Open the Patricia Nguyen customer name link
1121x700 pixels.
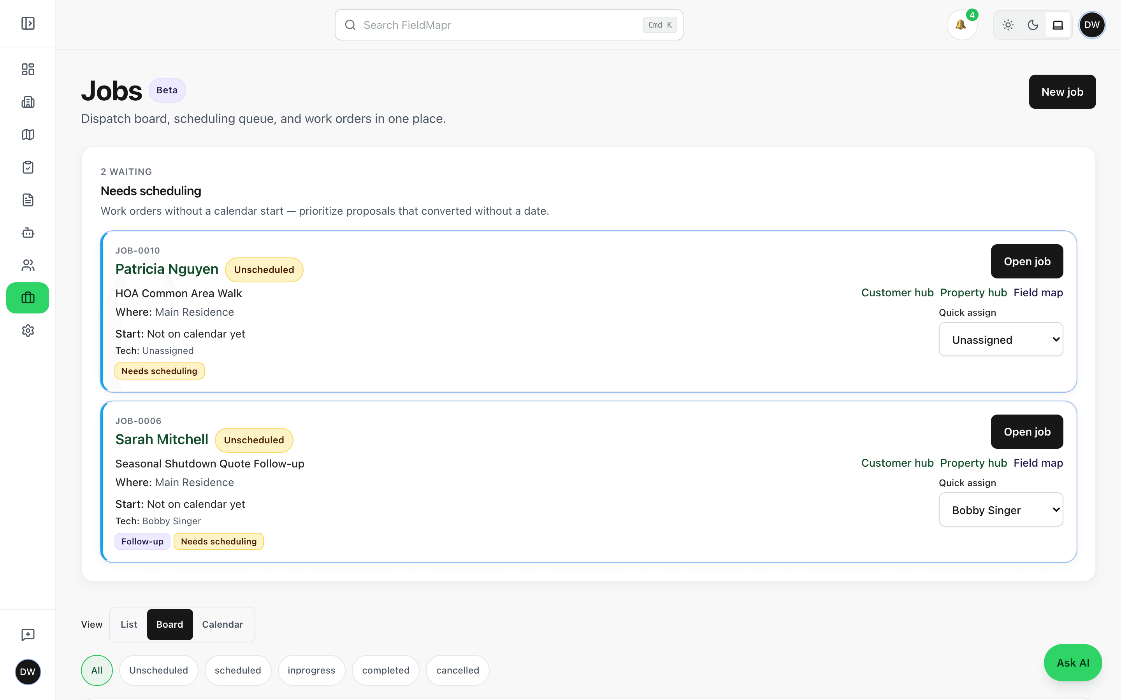click(x=167, y=269)
